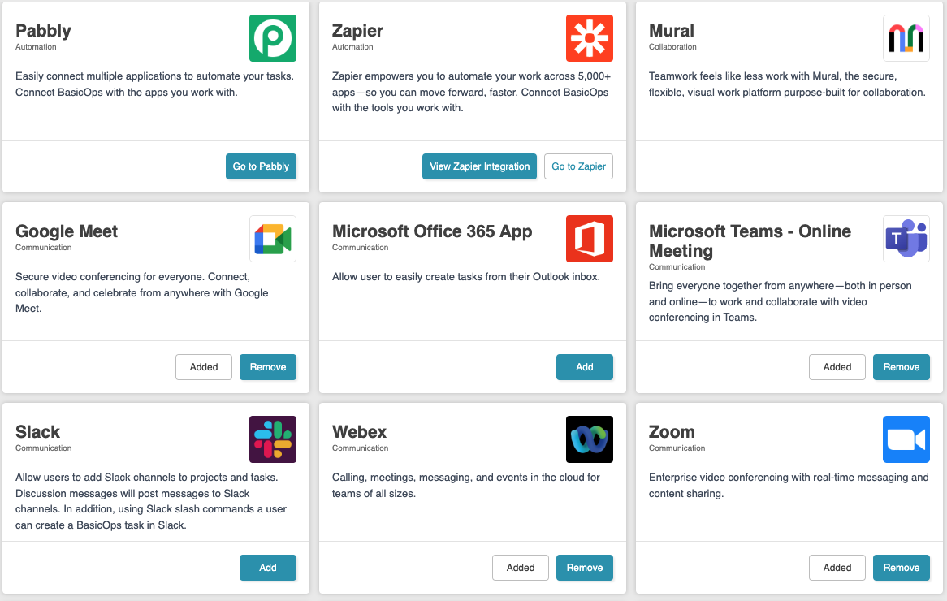This screenshot has height=601, width=947.
Task: Open Pabbly via Go to Pabbly button
Action: pos(261,166)
